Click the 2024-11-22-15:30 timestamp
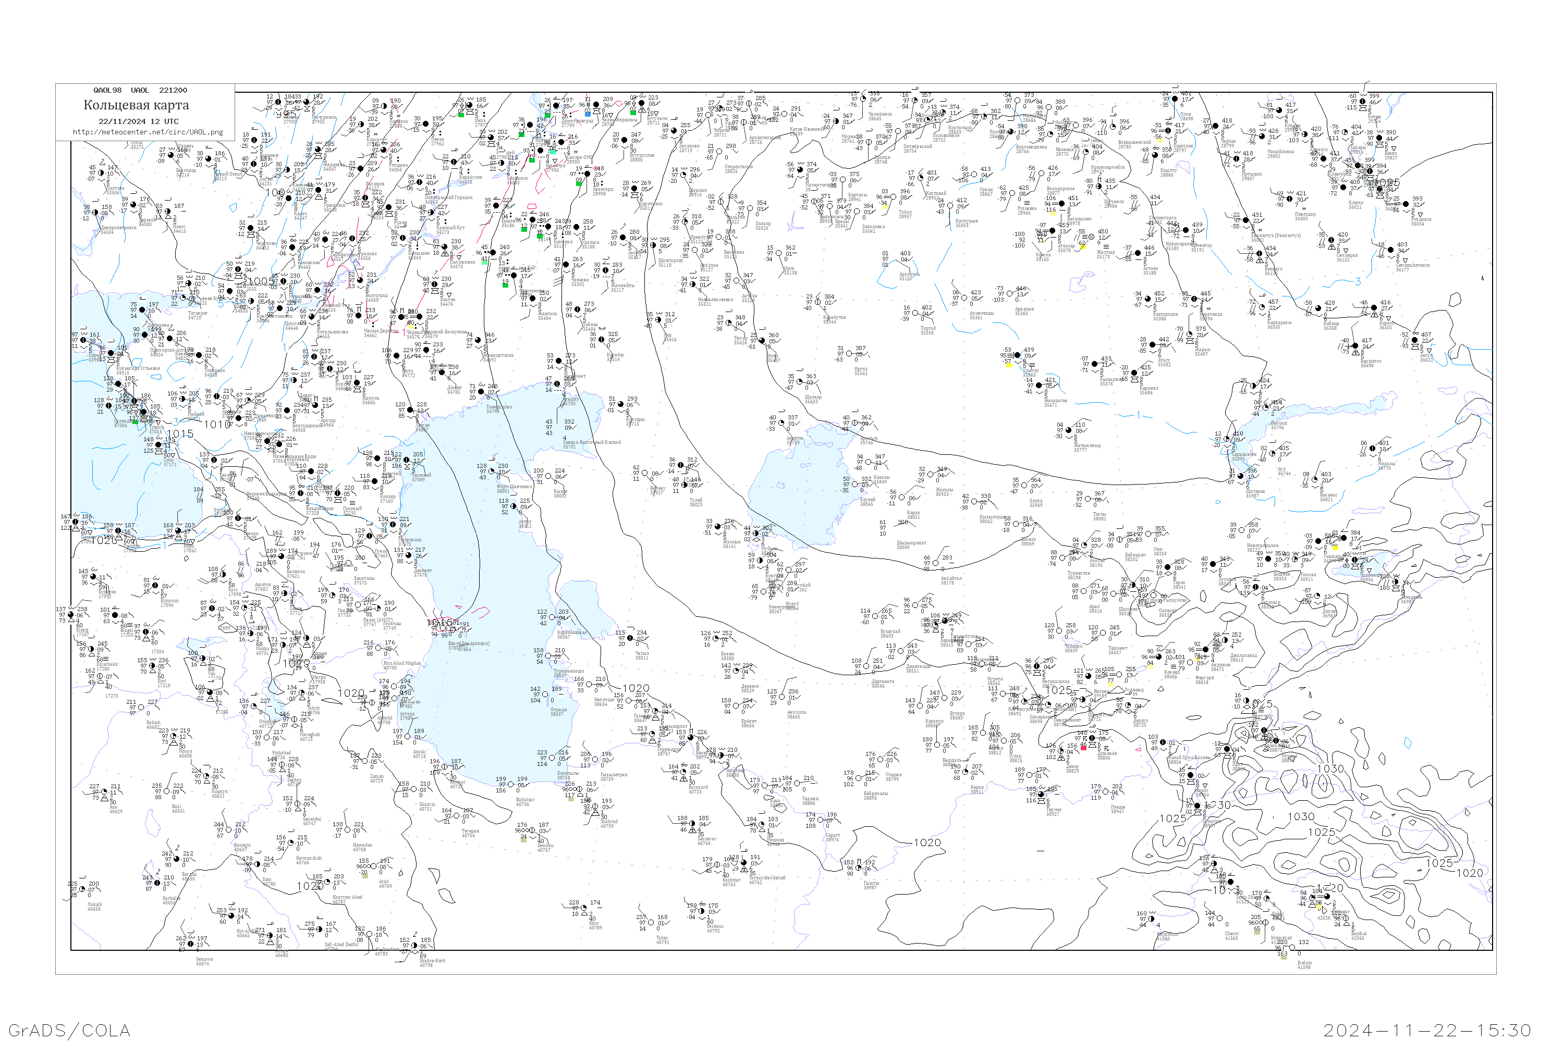This screenshot has height=1042, width=1564. (1427, 1029)
